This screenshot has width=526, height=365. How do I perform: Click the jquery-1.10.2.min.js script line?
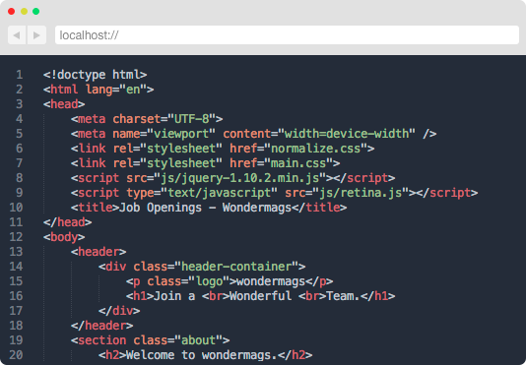pyautogui.click(x=232, y=178)
